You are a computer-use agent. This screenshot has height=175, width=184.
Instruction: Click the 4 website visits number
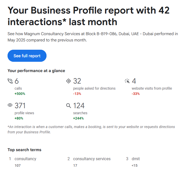pos(134,81)
